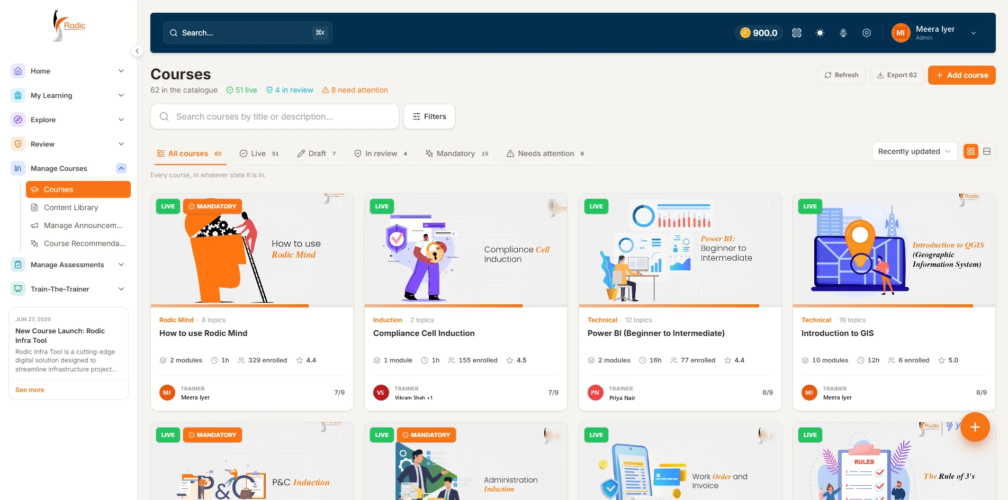Open the Recently updated sort dropdown
This screenshot has height=500, width=1008.
point(914,151)
